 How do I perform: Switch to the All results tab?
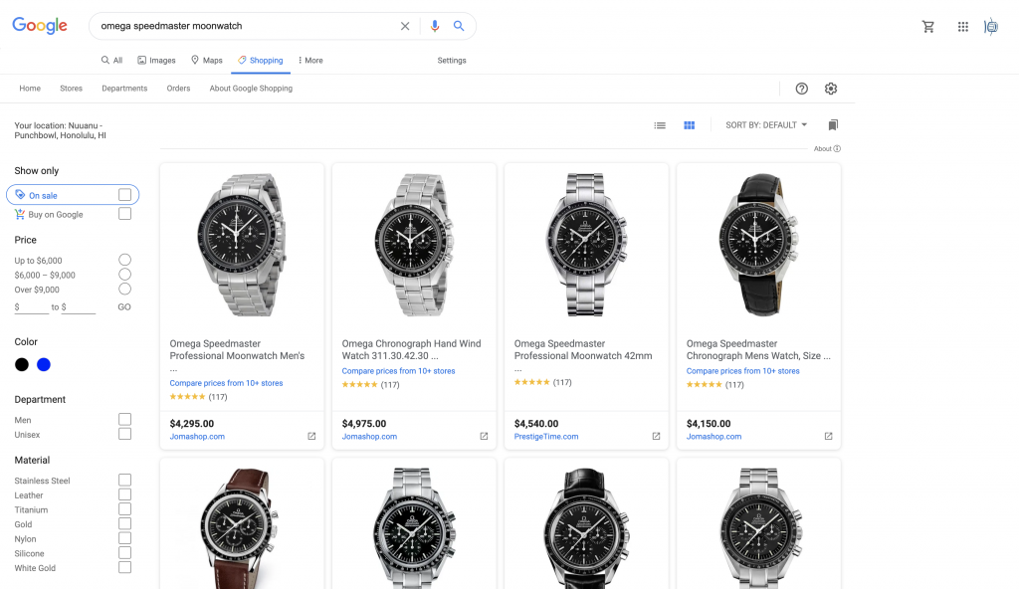(x=111, y=61)
